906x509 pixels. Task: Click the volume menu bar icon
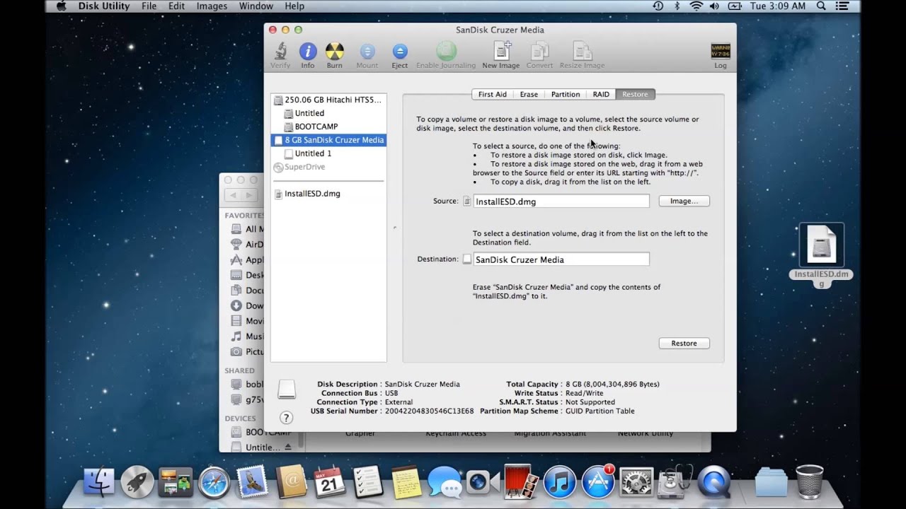(x=714, y=6)
